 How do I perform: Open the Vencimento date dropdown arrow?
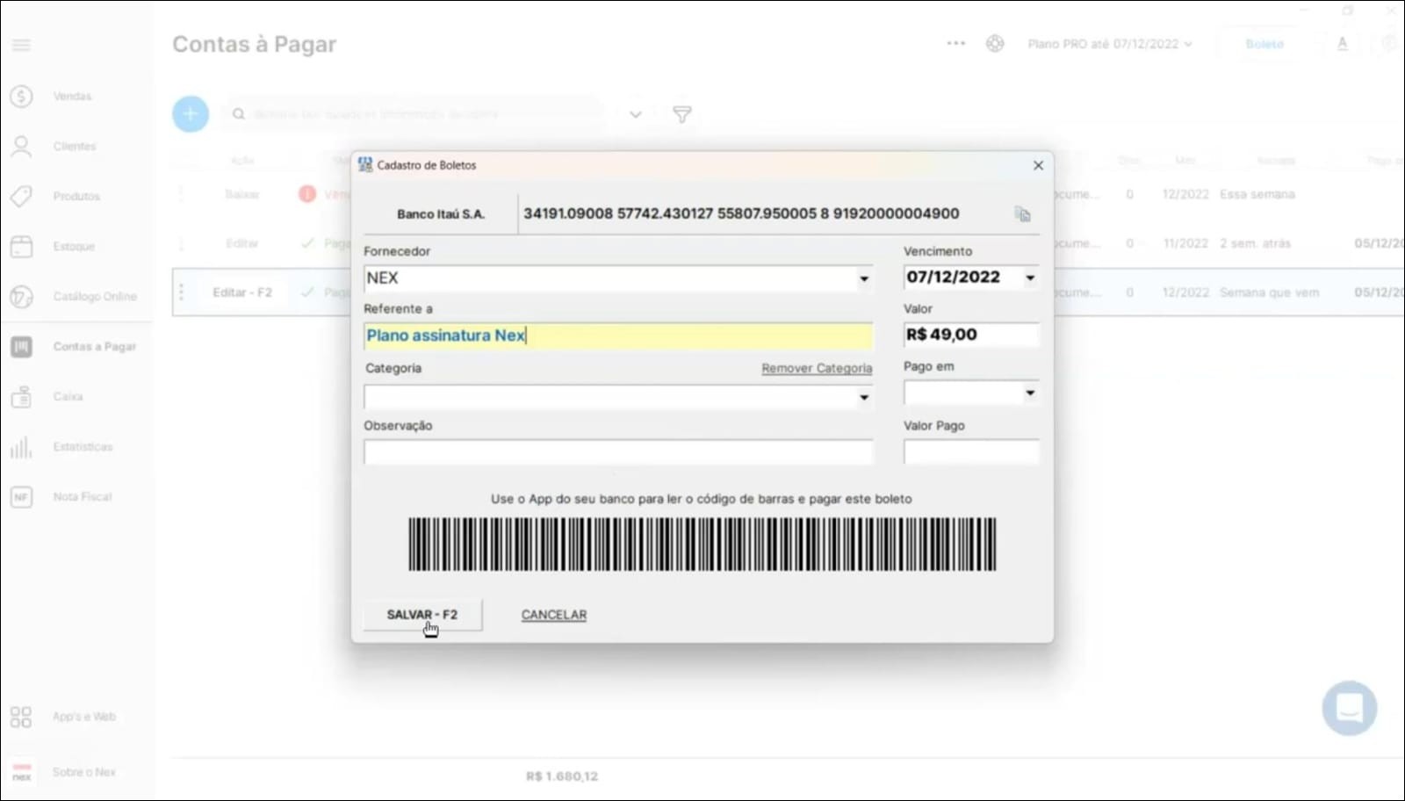click(1030, 278)
